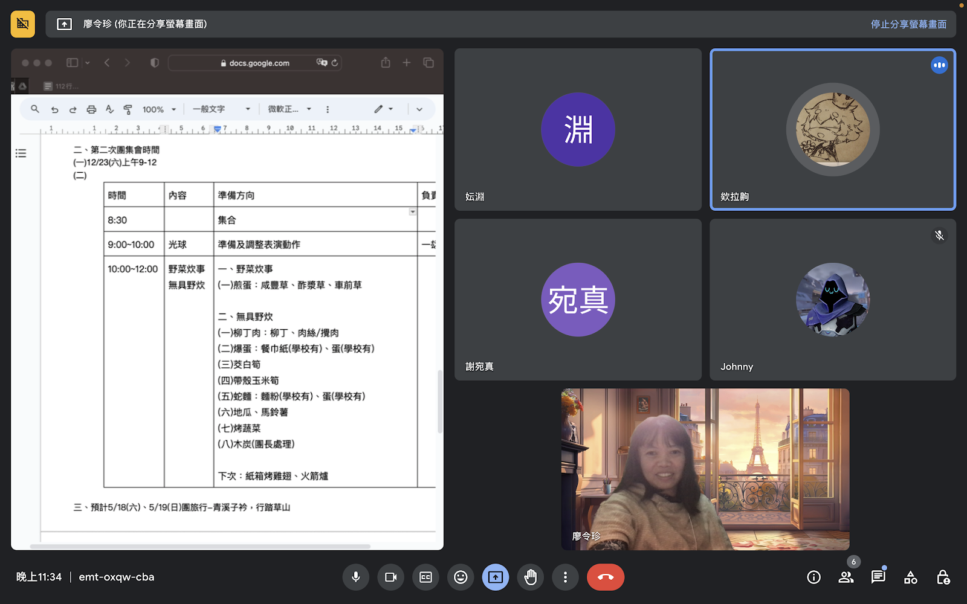Viewport: 967px width, 604px height.
Task: Open host controls lock icon
Action: click(x=943, y=577)
